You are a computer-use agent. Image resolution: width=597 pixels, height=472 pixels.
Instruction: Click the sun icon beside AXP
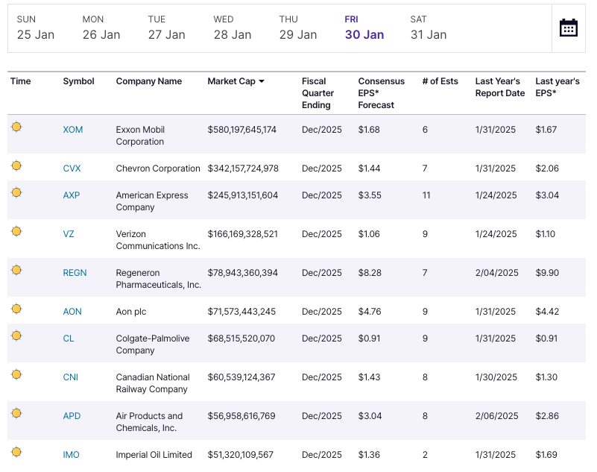click(x=16, y=193)
